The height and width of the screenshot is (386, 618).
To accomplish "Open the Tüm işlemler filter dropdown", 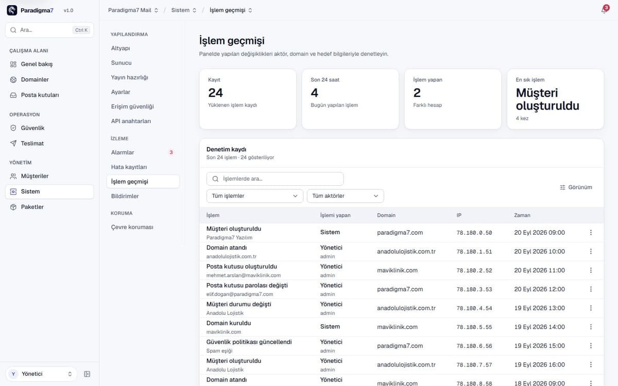I will click(x=255, y=196).
